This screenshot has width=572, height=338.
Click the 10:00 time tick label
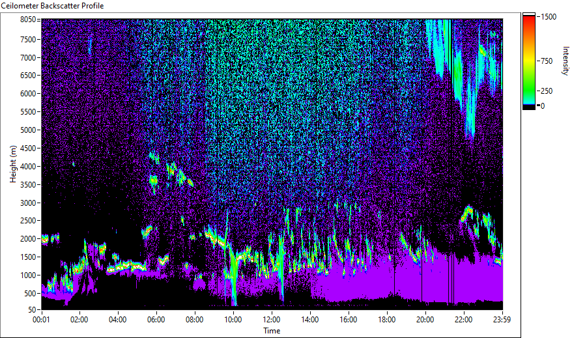pyautogui.click(x=233, y=320)
